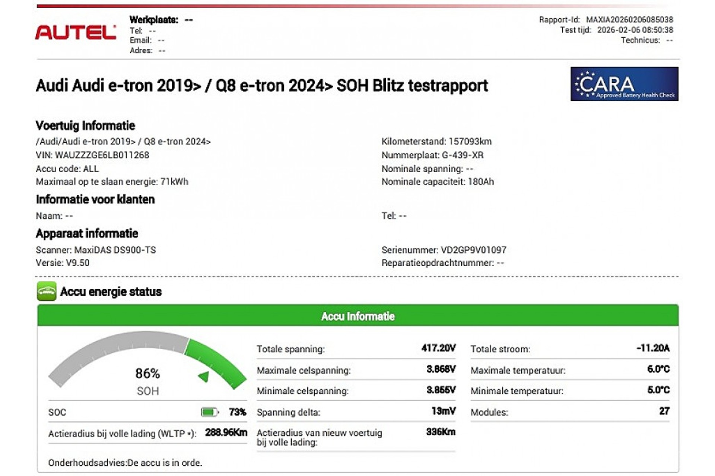
Task: Click the Kilometerstand 157093km entry
Action: coord(436,141)
